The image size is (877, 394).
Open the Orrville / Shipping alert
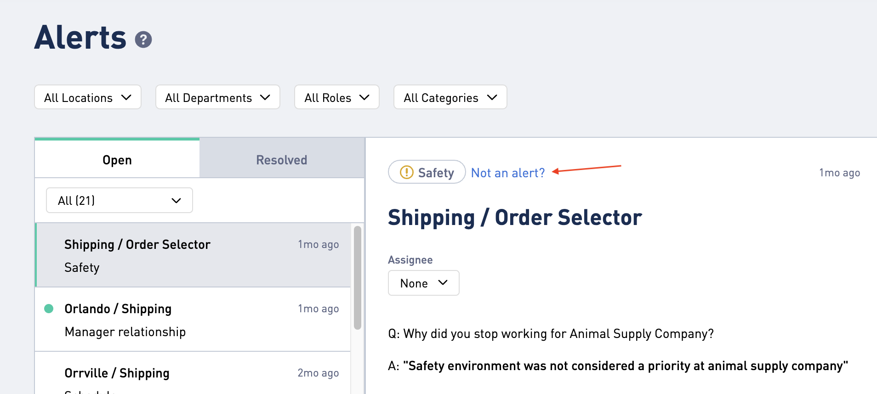click(193, 373)
